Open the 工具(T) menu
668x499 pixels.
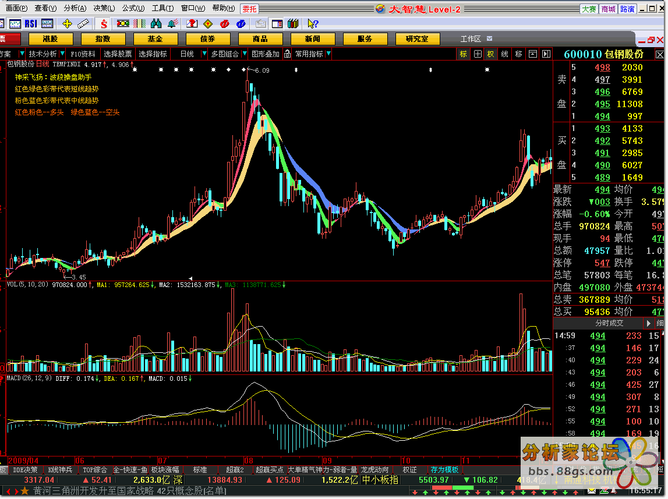[162, 8]
